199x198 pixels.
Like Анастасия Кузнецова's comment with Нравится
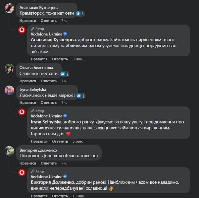(27, 21)
